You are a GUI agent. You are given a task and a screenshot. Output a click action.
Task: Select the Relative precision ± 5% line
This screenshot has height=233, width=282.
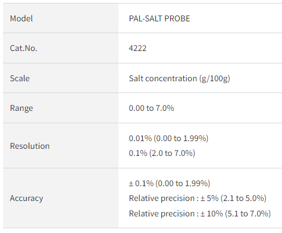[198, 198]
